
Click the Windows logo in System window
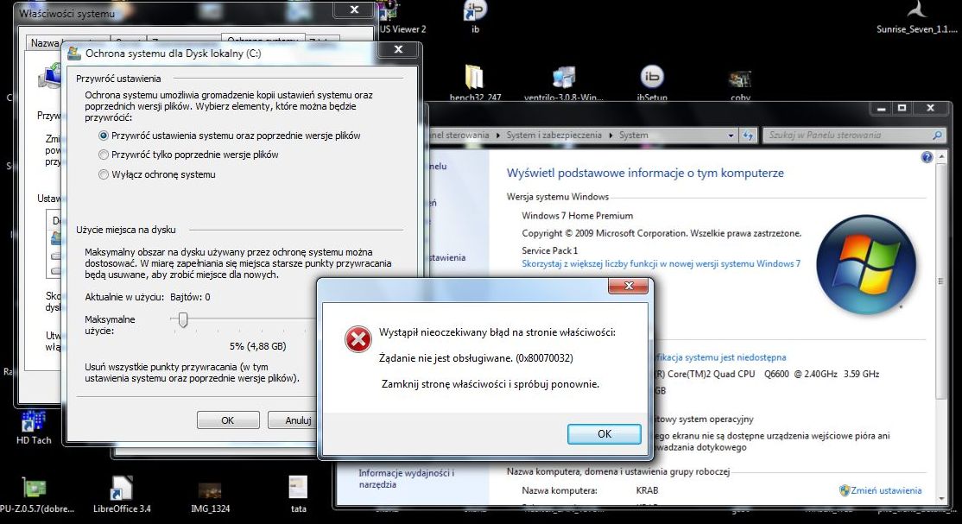pyautogui.click(x=866, y=265)
